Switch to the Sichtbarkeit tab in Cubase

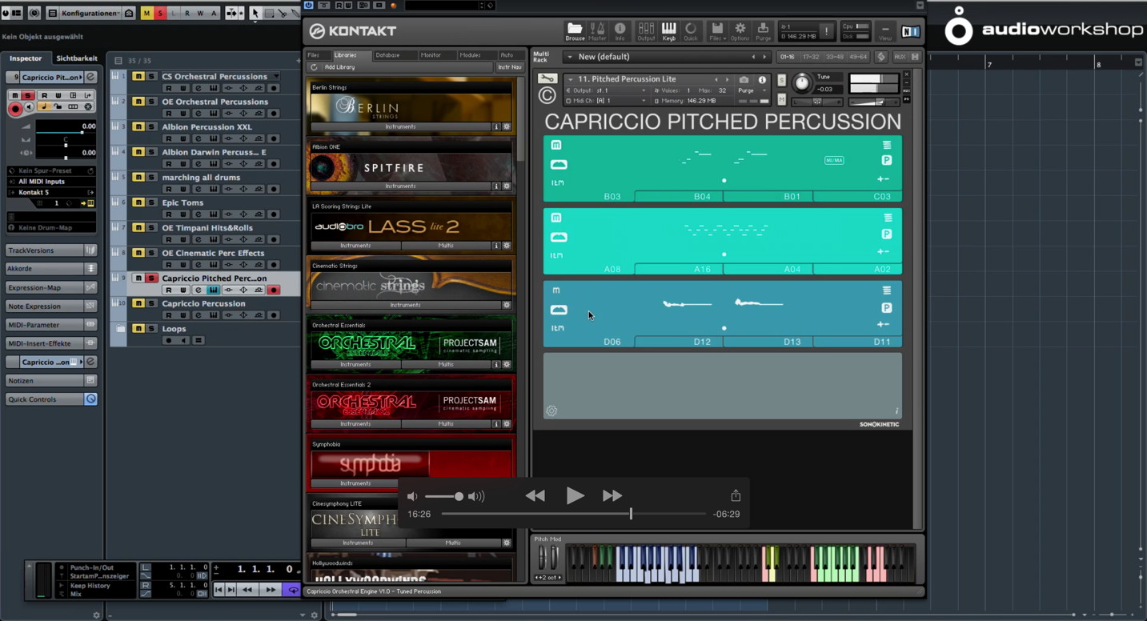[77, 58]
